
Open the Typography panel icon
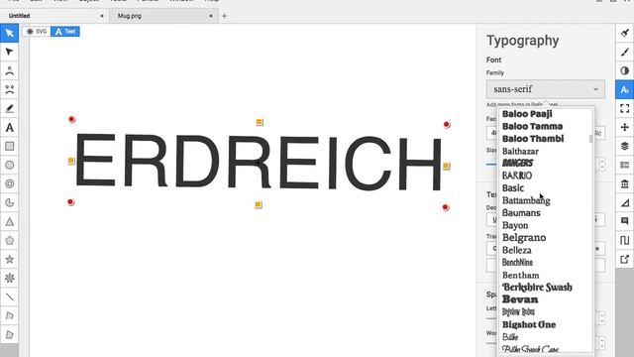coord(625,89)
